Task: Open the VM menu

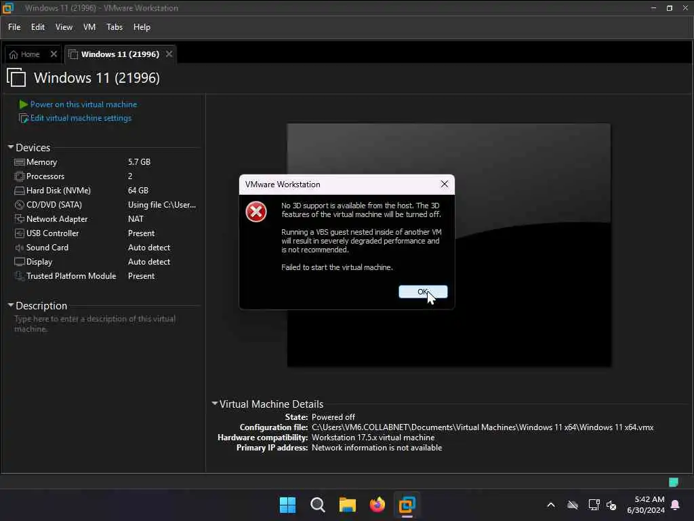Action: coord(89,27)
